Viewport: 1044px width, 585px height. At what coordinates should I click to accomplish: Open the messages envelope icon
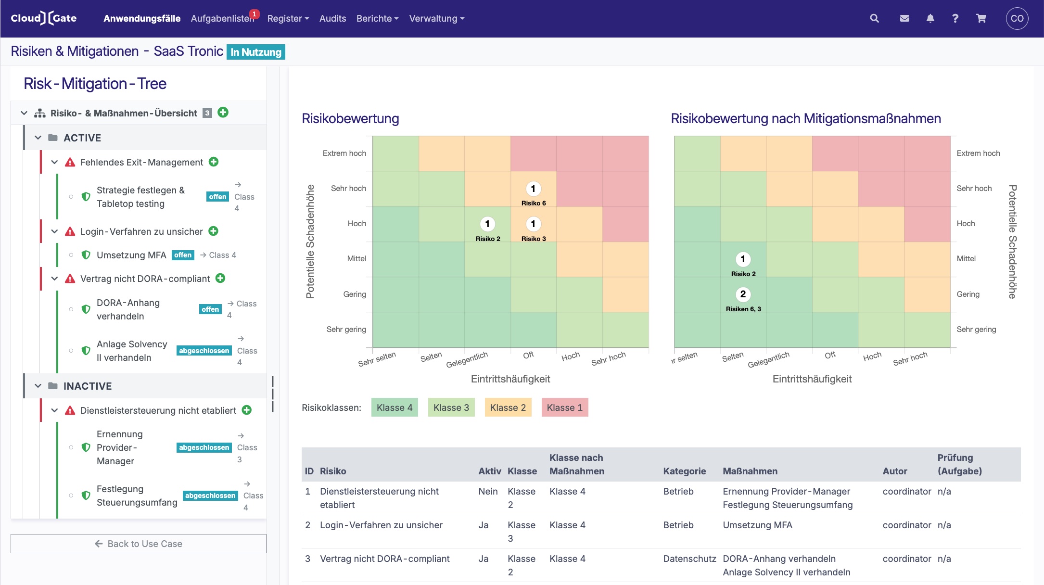point(904,18)
